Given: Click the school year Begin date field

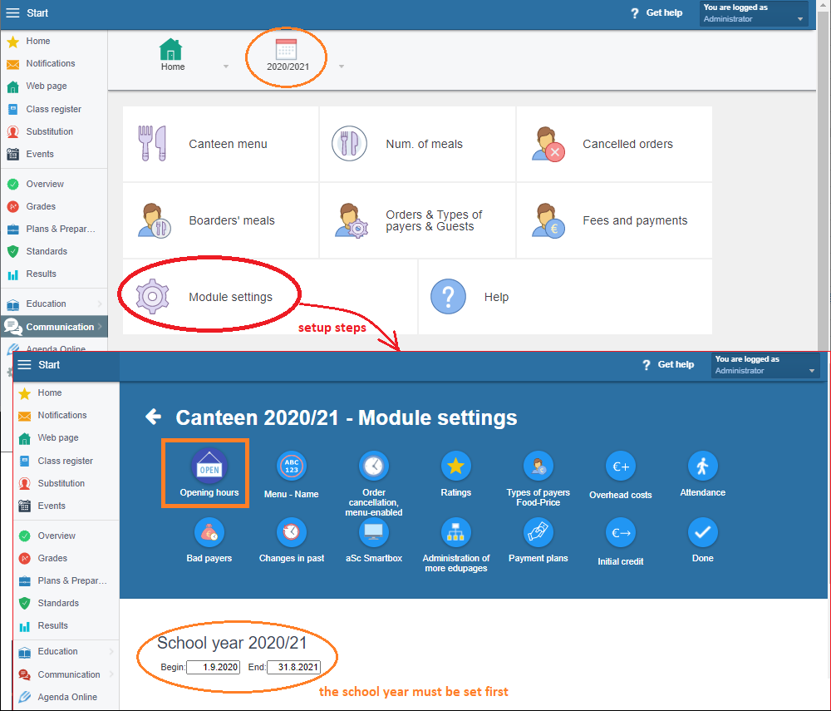Looking at the screenshot, I should click(x=213, y=667).
